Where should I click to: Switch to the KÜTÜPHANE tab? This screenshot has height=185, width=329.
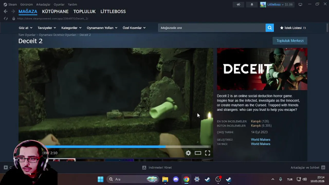(55, 12)
